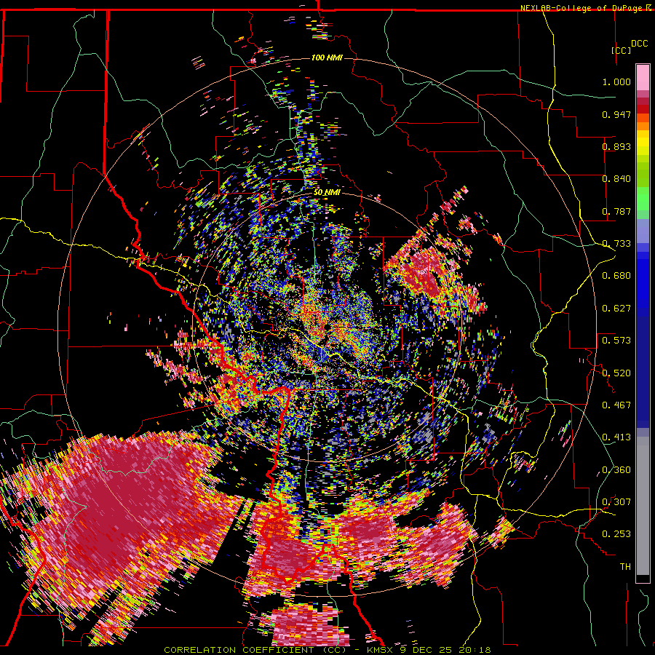Click the 0.787 scale value
The image size is (655, 655).
[x=616, y=211]
